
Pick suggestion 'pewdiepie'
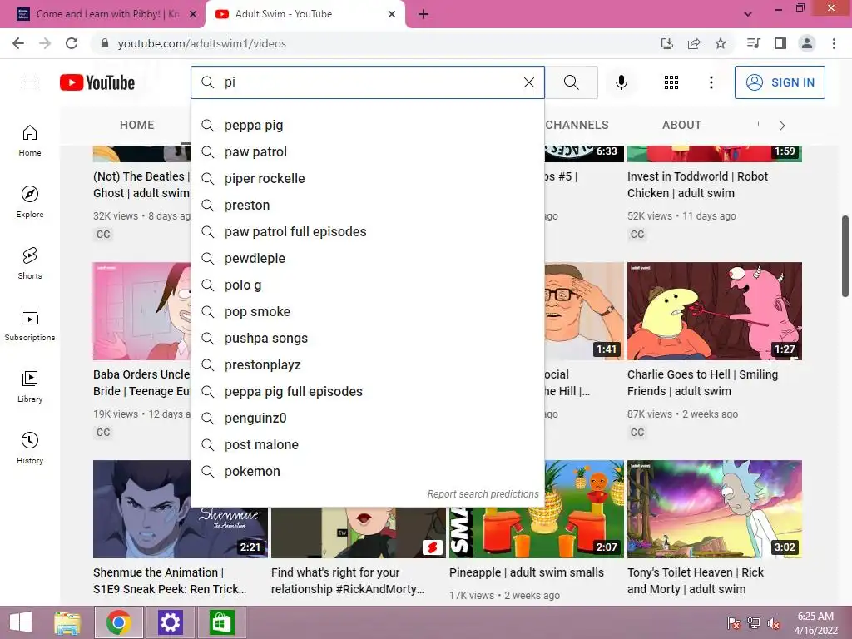point(368,259)
